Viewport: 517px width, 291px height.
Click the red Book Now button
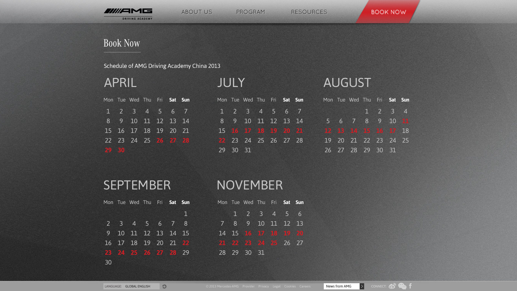pos(388,12)
